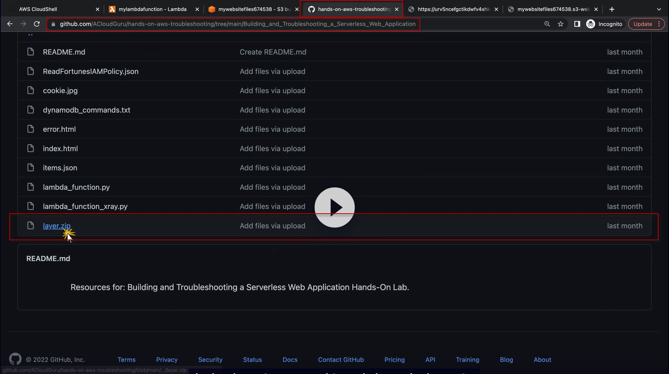Image resolution: width=669 pixels, height=374 pixels.
Task: Click 'last month' timestamp in cookie.jpg row
Action: click(x=625, y=90)
